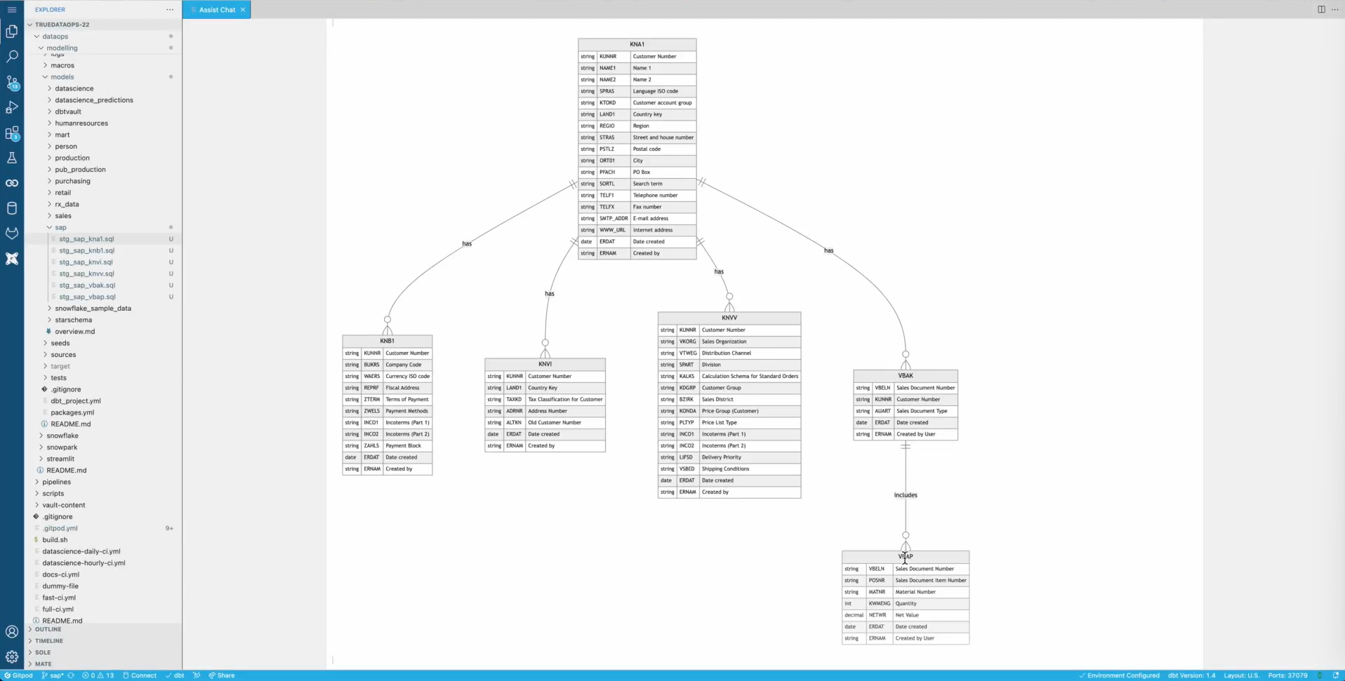This screenshot has width=1345, height=681.
Task: Open the Run and Debug icon
Action: [x=12, y=107]
